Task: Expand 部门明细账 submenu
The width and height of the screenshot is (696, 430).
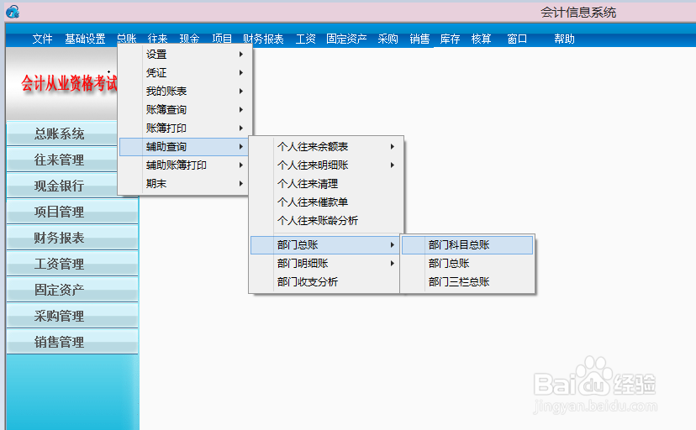Action: click(326, 264)
